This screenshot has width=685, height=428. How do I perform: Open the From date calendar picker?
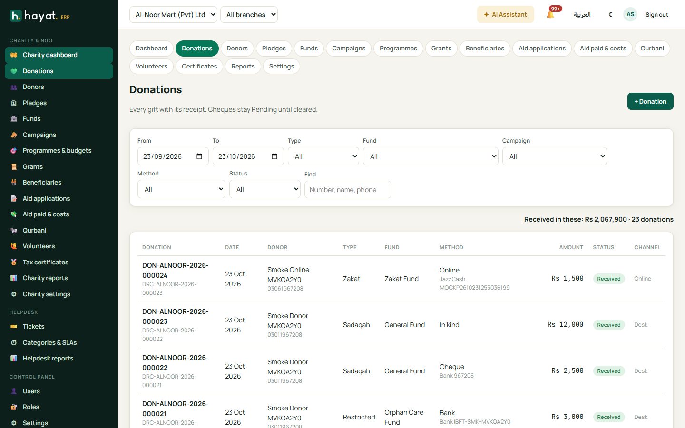[x=199, y=156]
